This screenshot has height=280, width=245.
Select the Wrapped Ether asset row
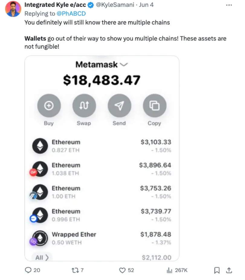pos(102,238)
